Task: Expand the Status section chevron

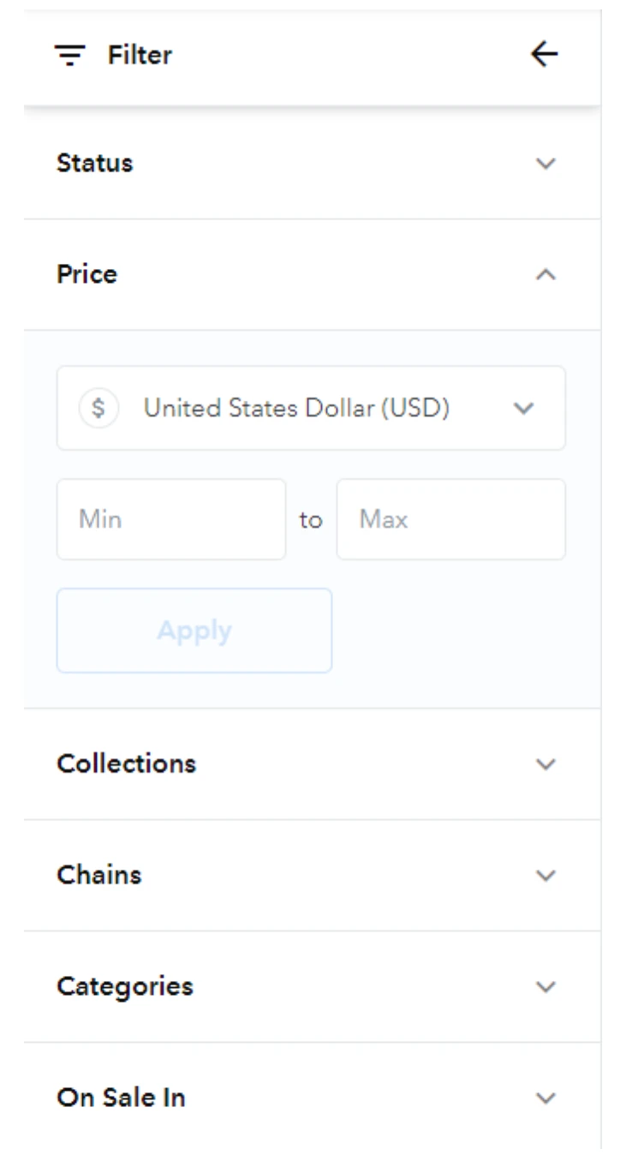Action: [x=545, y=163]
